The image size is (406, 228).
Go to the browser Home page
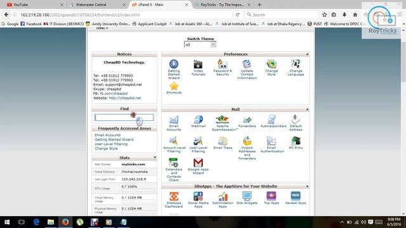tap(355, 15)
